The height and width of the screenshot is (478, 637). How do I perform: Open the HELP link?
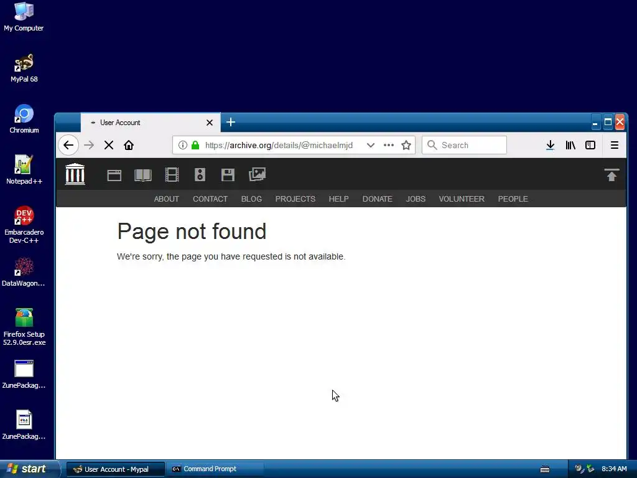(339, 199)
